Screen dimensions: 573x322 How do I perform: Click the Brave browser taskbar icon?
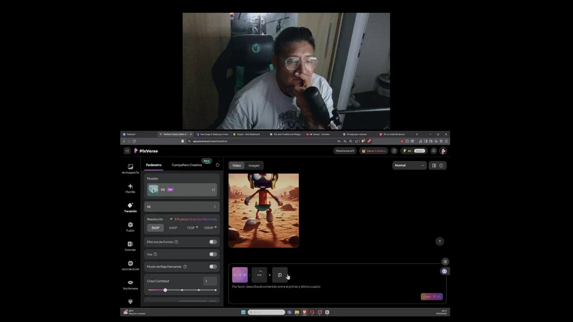click(304, 312)
